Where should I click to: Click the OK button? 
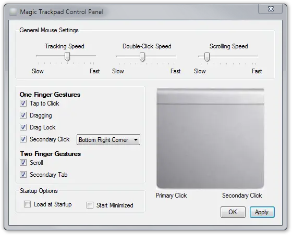[x=233, y=212]
